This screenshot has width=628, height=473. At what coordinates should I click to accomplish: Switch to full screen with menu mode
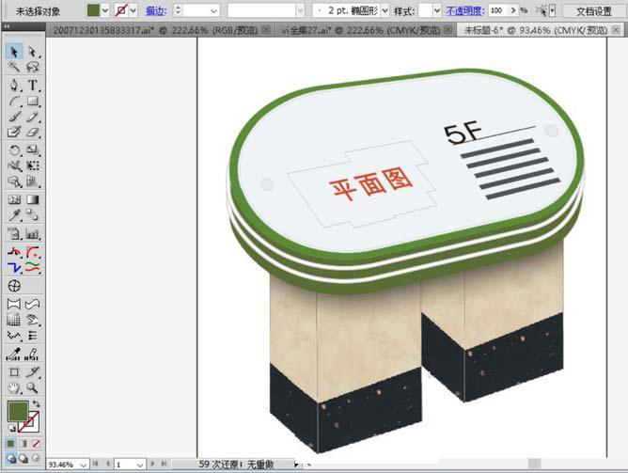tap(24, 458)
